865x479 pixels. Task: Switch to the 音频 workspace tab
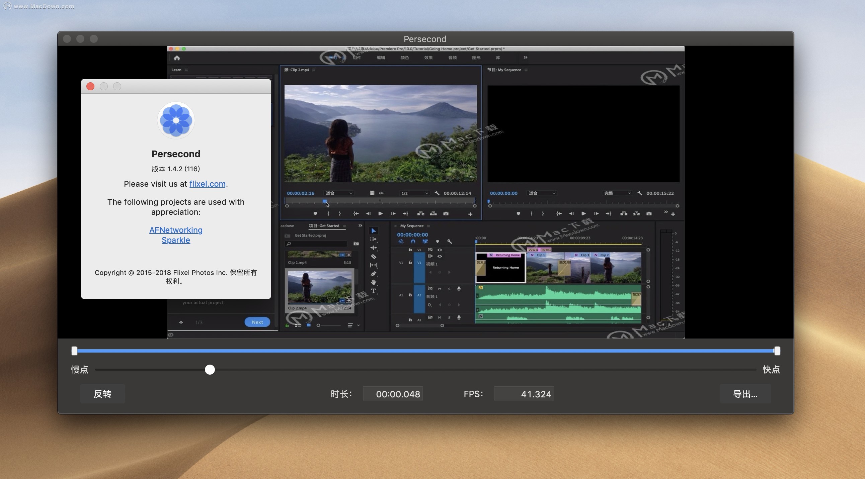tap(452, 58)
